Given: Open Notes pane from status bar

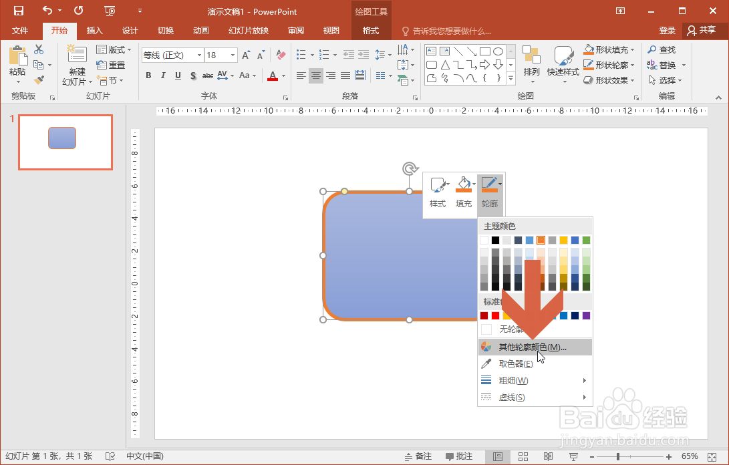Looking at the screenshot, I should pos(418,456).
